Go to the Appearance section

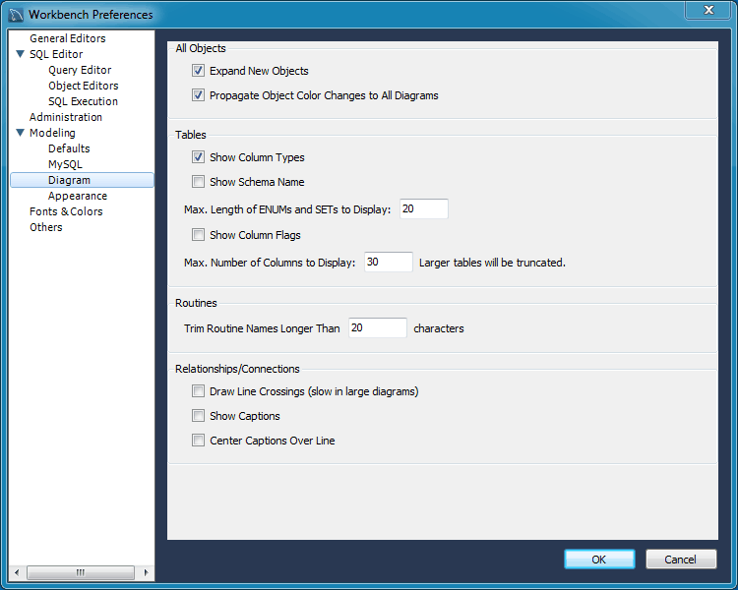click(78, 196)
